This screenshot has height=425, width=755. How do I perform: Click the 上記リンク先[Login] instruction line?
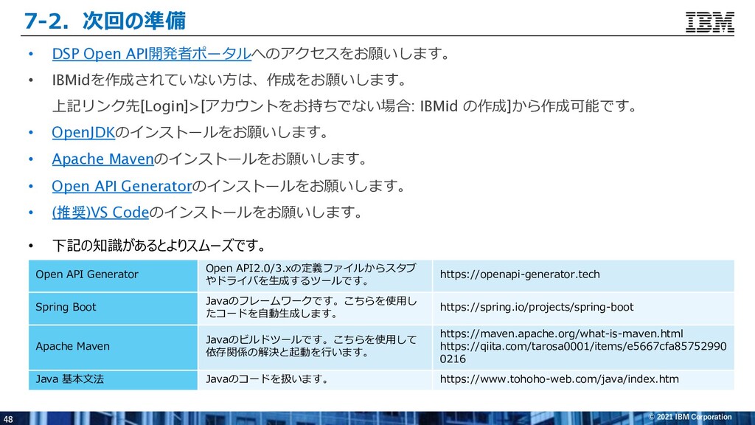click(344, 106)
